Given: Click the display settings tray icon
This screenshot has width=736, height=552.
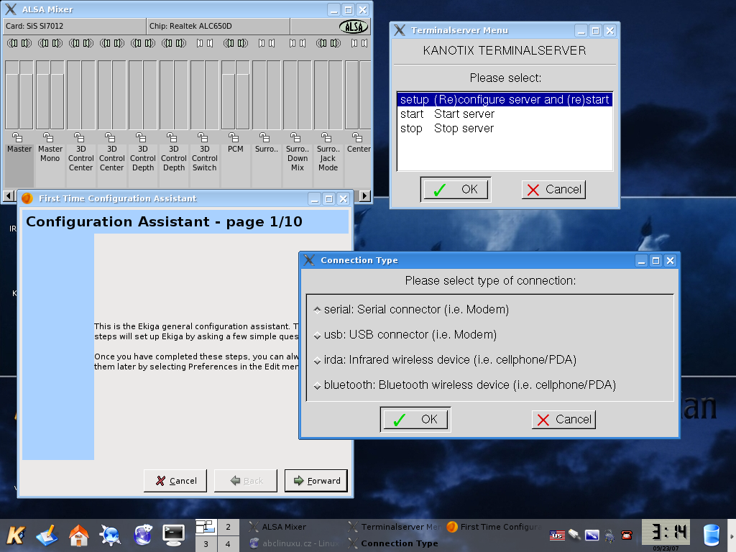Looking at the screenshot, I should click(x=592, y=535).
